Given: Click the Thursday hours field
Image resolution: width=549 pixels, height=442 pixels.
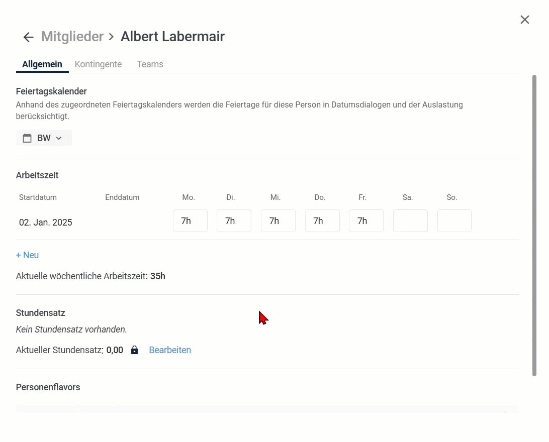Looking at the screenshot, I should click(x=322, y=221).
